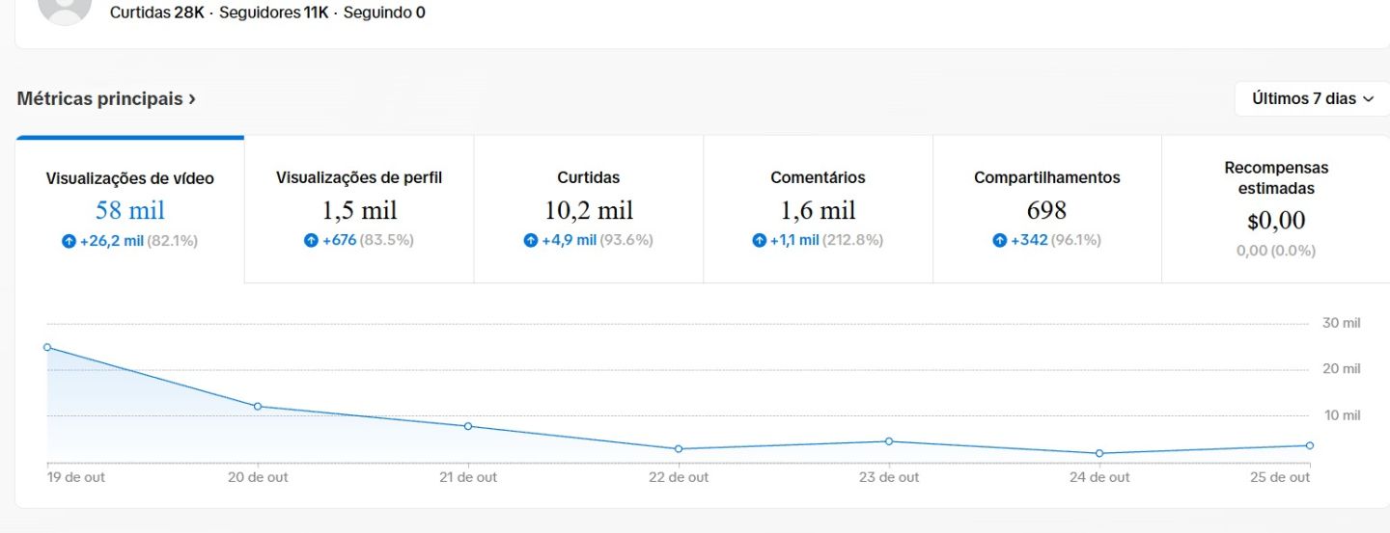Click the "(83.5%)" profile views change percentage
Viewport: 1390px width, 533px height.
coord(386,240)
